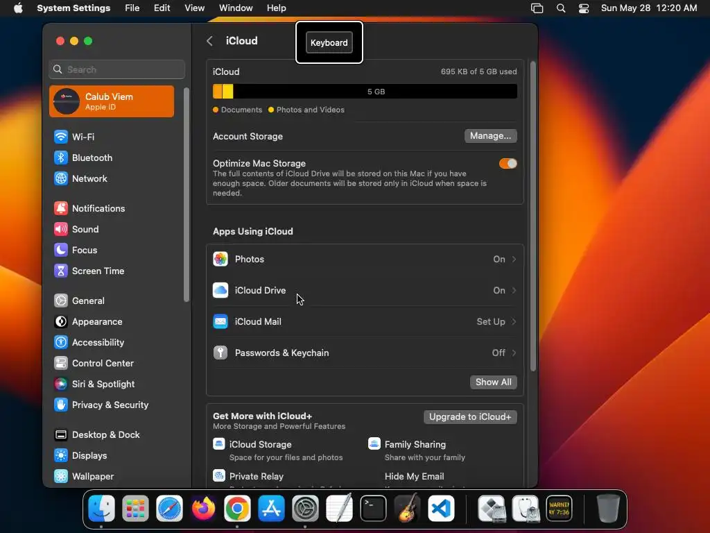Open System Settings app menu
This screenshot has height=533, width=710.
point(73,8)
